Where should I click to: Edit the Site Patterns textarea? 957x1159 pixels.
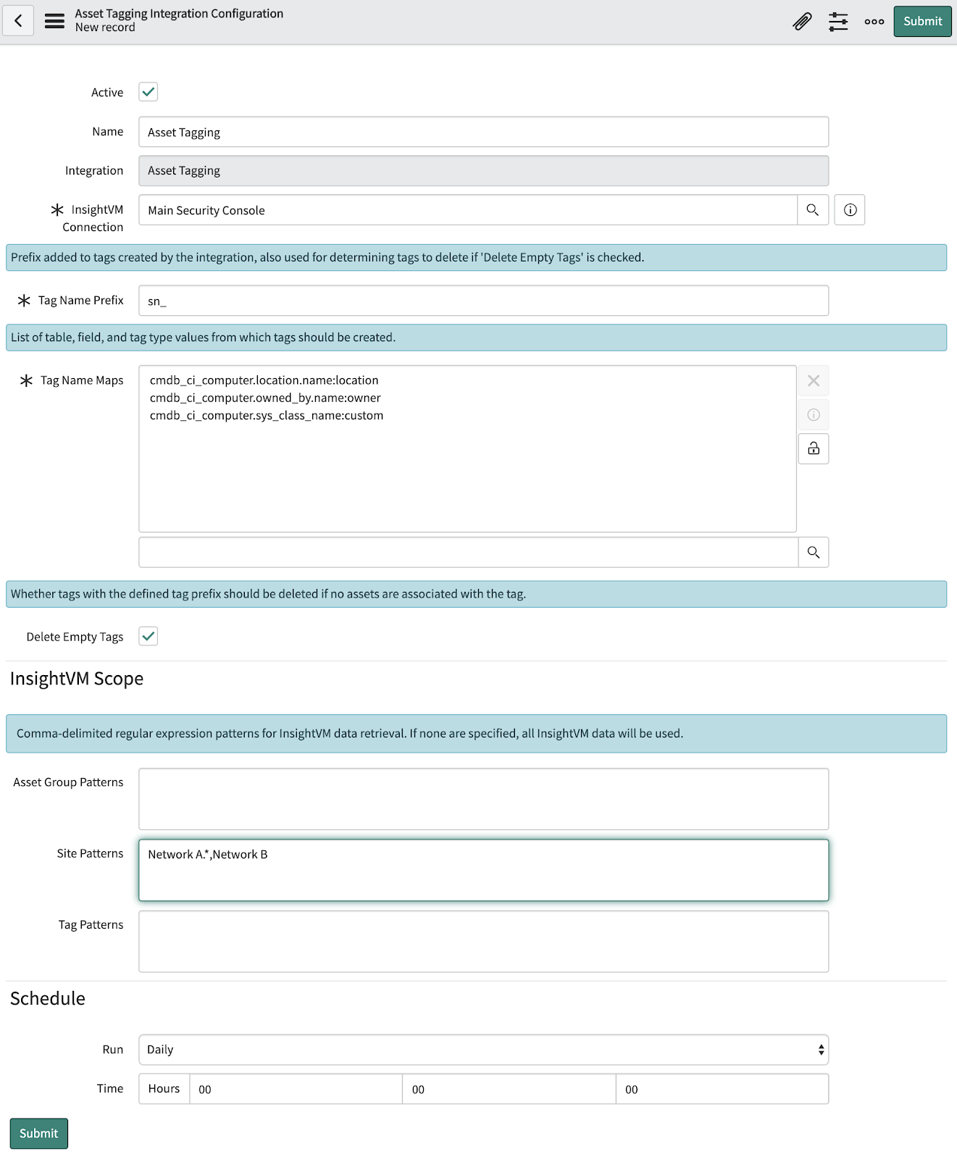484,870
